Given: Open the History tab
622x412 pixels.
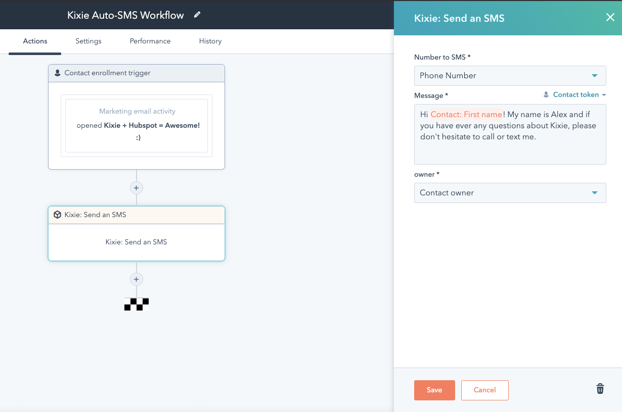Looking at the screenshot, I should (x=210, y=41).
